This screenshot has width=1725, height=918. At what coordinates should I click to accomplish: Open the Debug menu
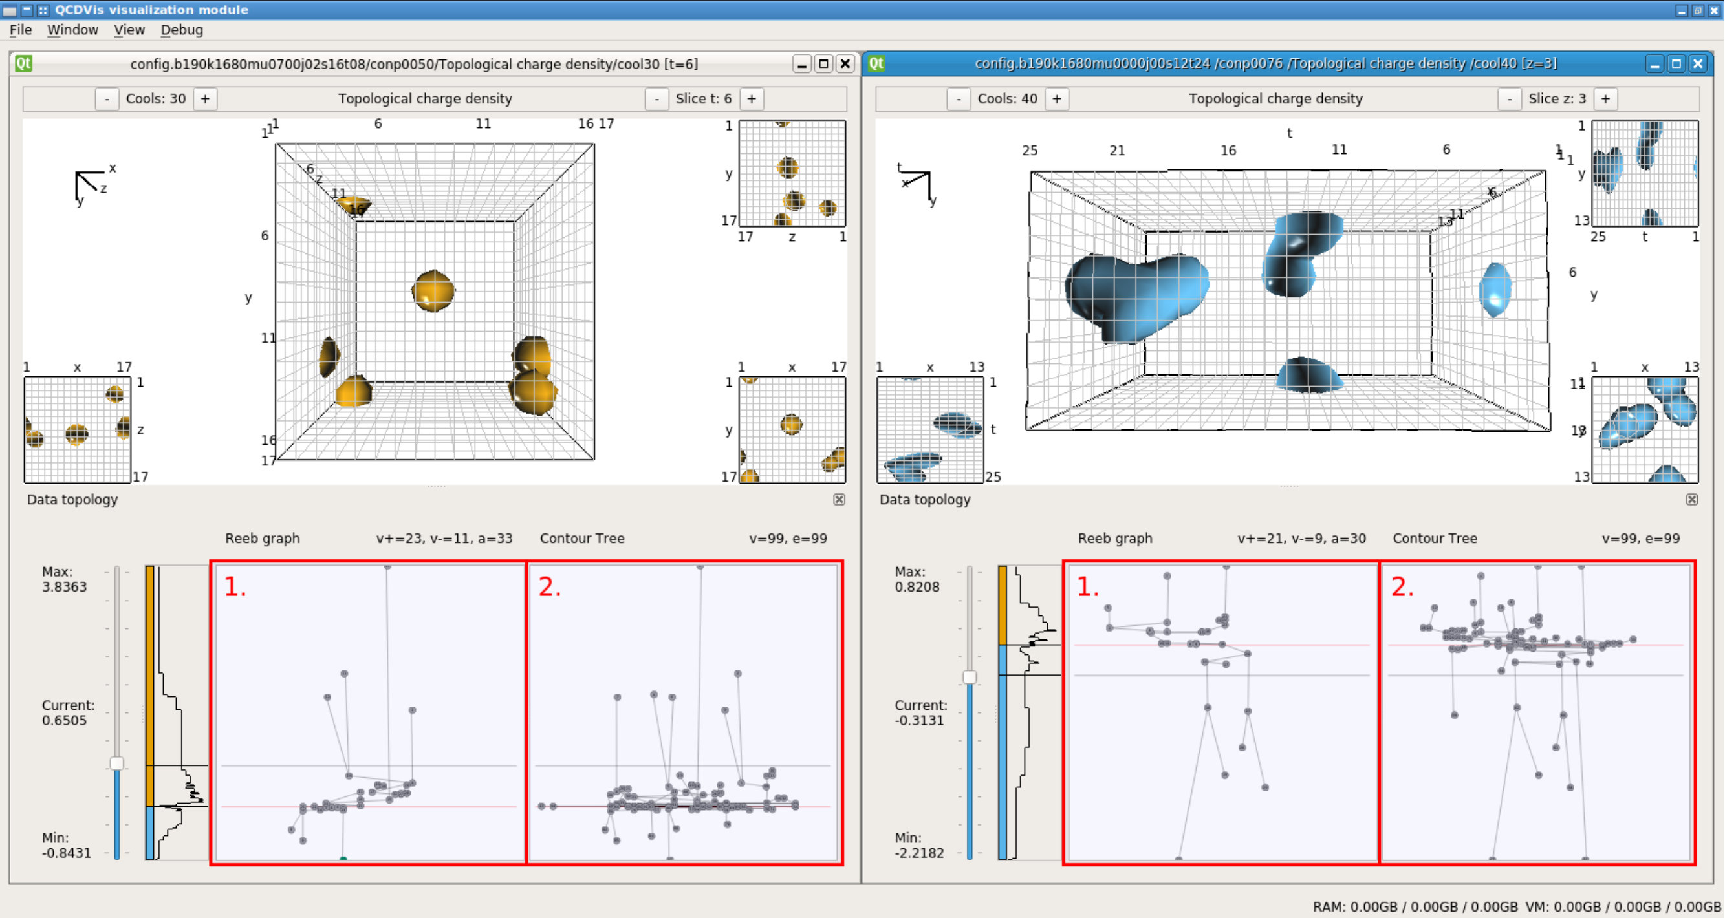(x=182, y=30)
